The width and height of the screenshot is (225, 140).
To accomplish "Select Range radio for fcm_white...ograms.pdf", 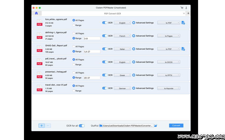I will click(74, 25).
